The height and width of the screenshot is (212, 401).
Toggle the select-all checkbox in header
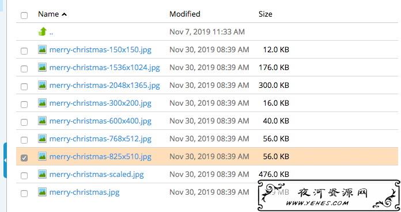[x=24, y=16]
